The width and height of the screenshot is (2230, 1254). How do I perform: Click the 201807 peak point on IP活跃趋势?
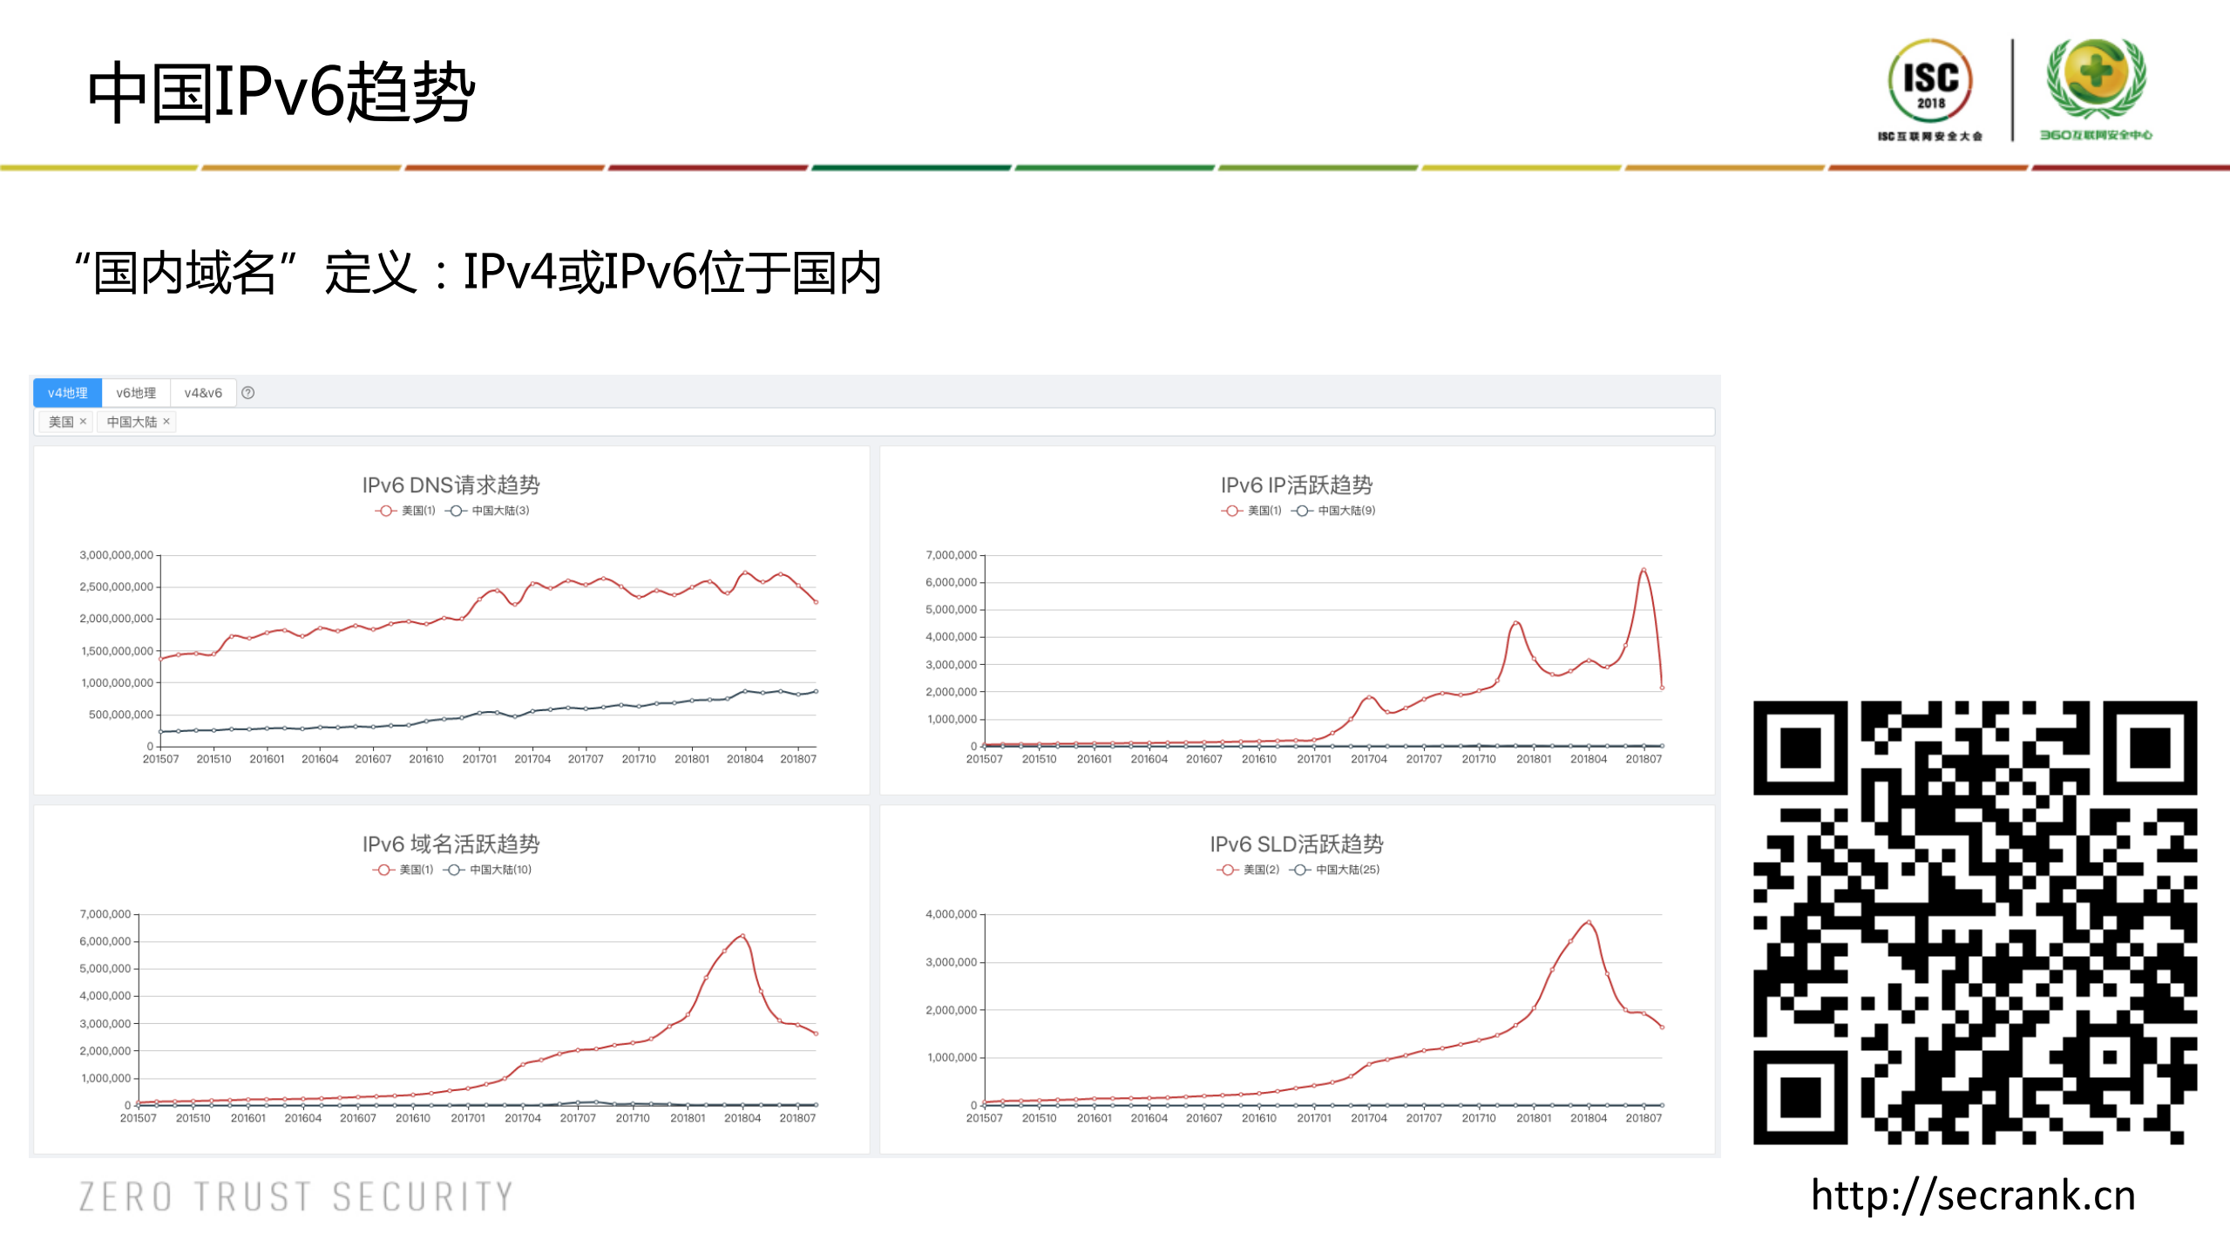coord(1644,570)
